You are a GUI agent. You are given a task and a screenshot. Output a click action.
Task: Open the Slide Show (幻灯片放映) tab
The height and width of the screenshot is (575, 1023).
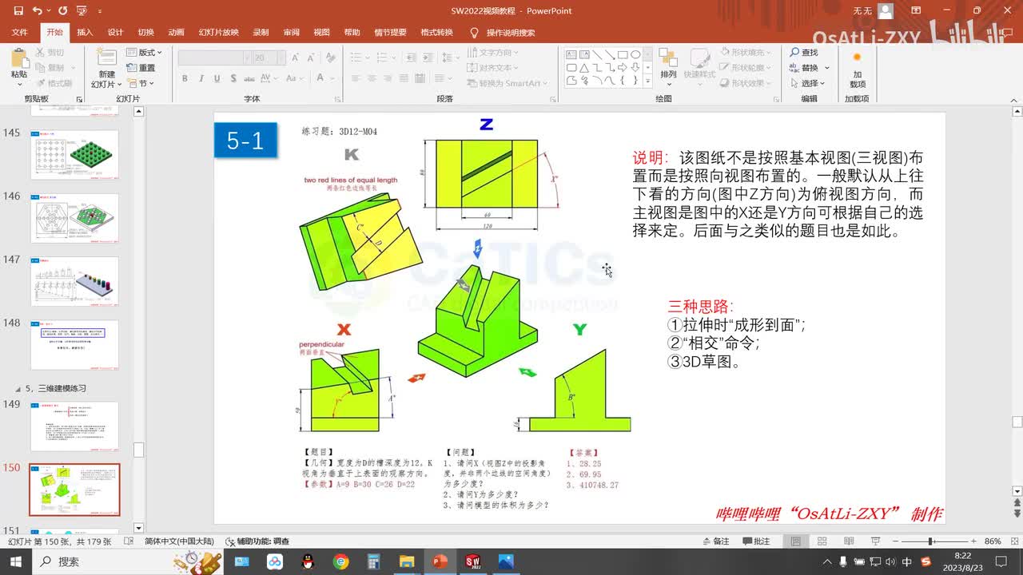pos(219,33)
